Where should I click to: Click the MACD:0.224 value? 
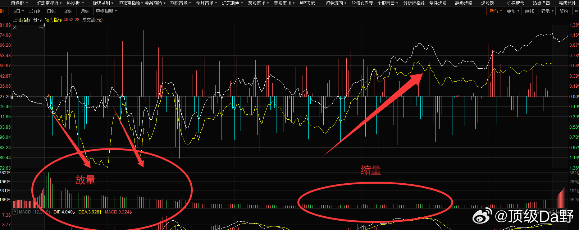click(118, 212)
